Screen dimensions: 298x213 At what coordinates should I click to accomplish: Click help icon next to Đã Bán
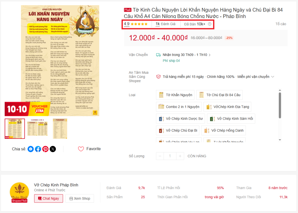210,24
